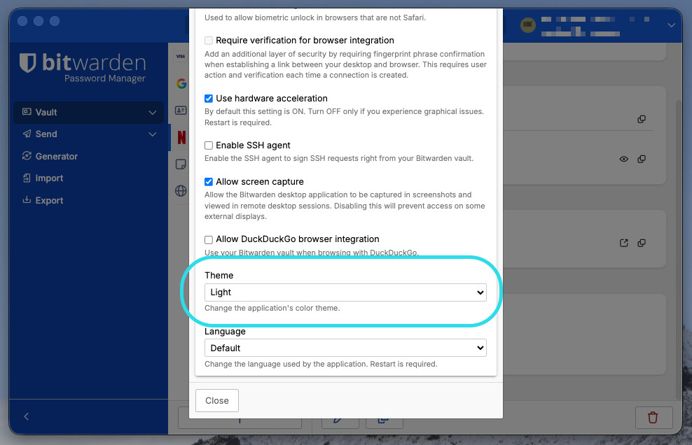This screenshot has height=445, width=692.
Task: Collapse the Vault section chevron
Action: tap(153, 113)
